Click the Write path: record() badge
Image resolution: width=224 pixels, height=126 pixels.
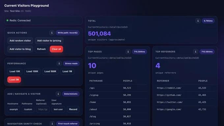[68, 33]
